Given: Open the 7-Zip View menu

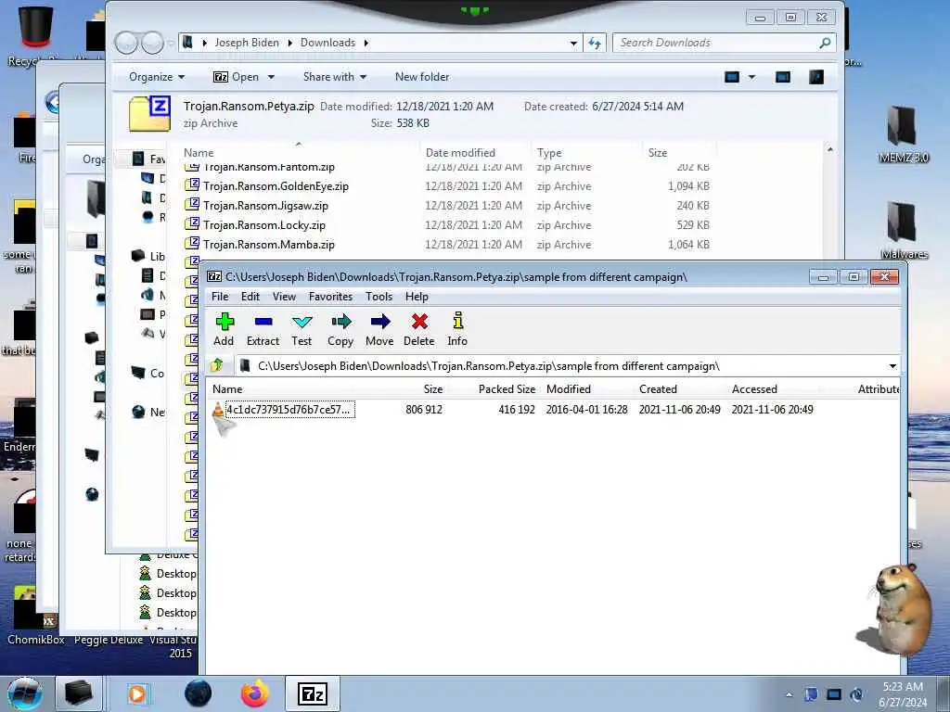Looking at the screenshot, I should (x=284, y=297).
